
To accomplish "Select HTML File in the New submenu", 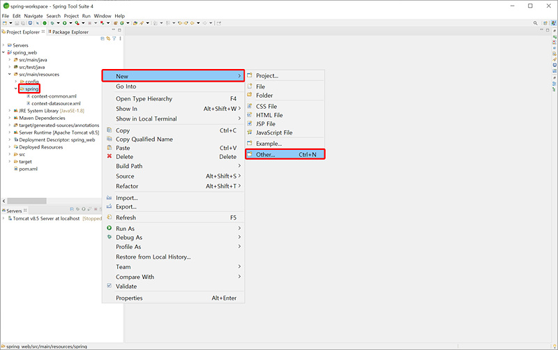I will point(285,115).
